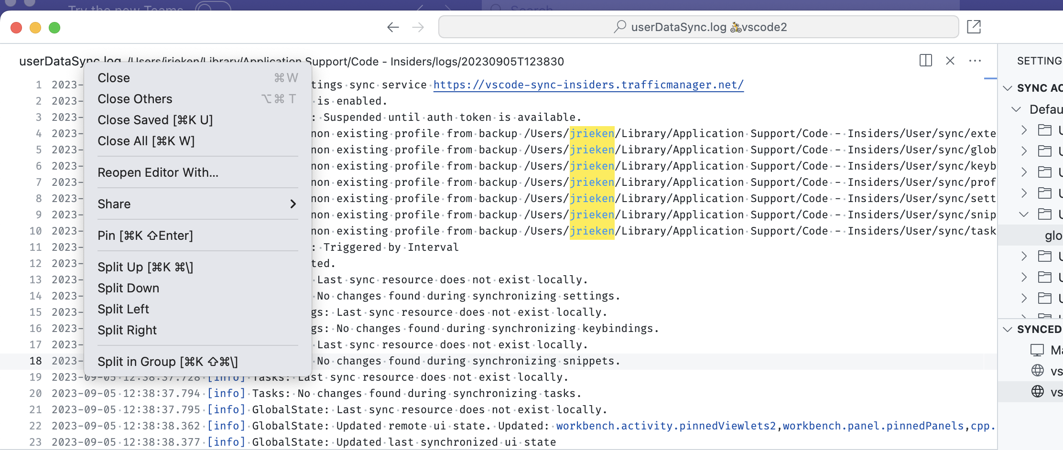Click the split editor icon in the title bar
This screenshot has width=1063, height=450.
(925, 61)
